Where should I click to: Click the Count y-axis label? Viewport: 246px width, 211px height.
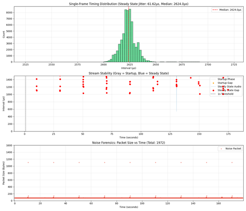(x=4, y=34)
